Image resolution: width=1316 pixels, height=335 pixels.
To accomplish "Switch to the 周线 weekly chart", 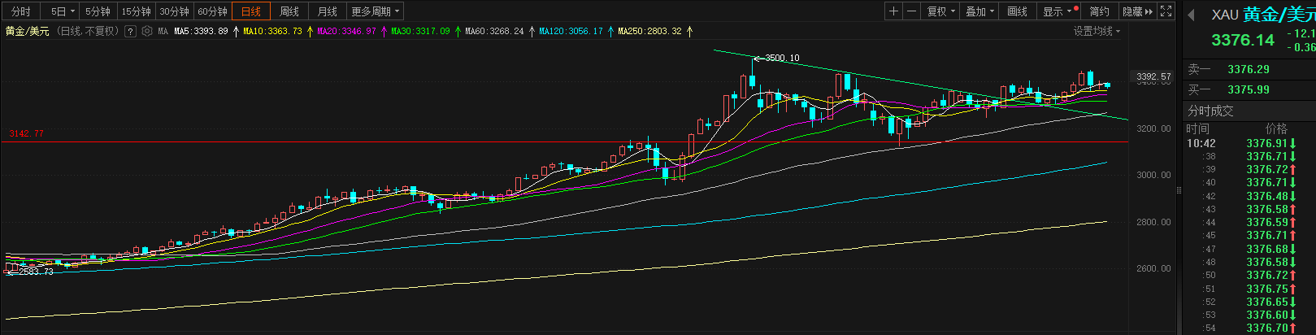I will 289,11.
